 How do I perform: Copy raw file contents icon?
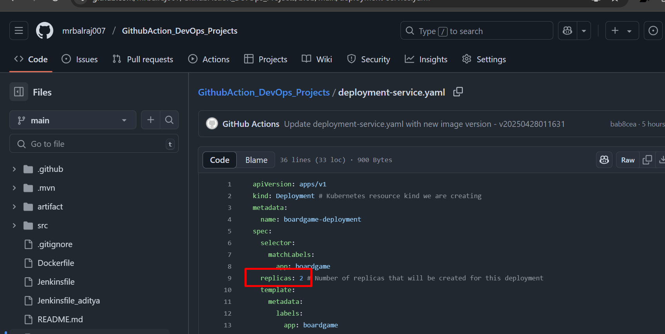coord(647,160)
